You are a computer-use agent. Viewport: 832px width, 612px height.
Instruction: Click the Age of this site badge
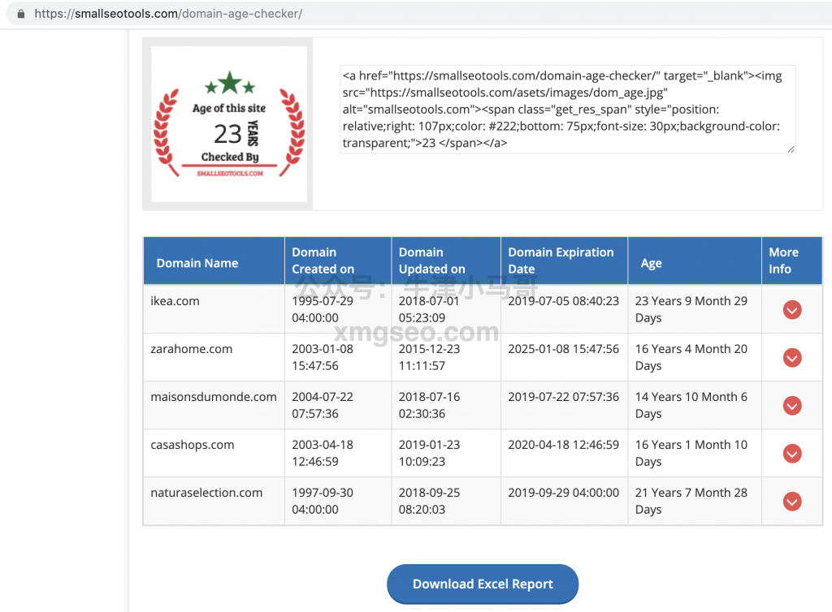[229, 124]
